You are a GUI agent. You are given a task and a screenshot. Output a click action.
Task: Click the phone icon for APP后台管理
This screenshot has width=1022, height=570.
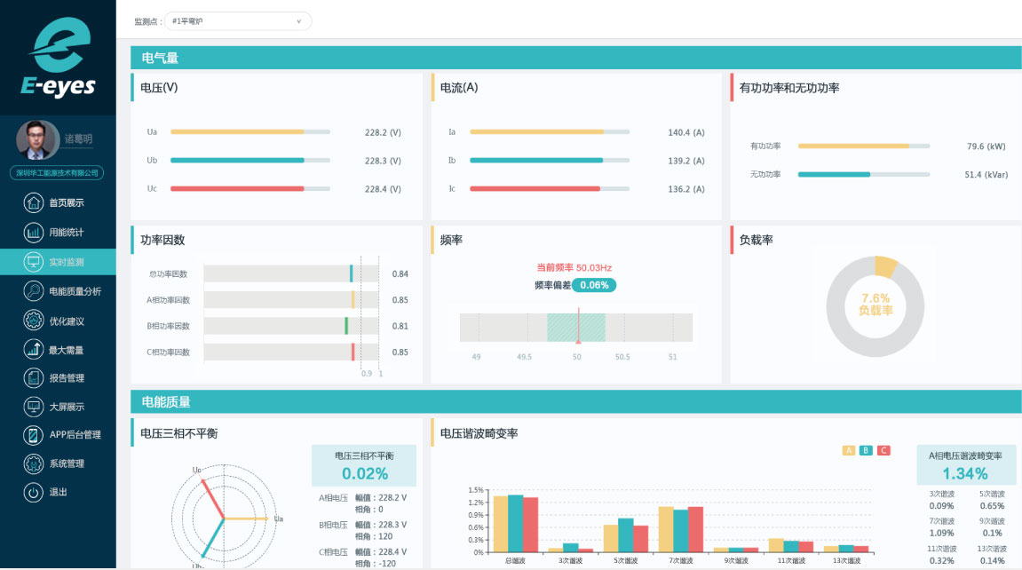pos(34,435)
